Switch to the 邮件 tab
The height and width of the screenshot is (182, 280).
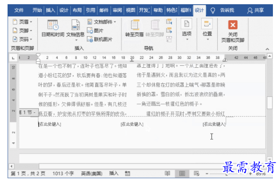click(104, 10)
